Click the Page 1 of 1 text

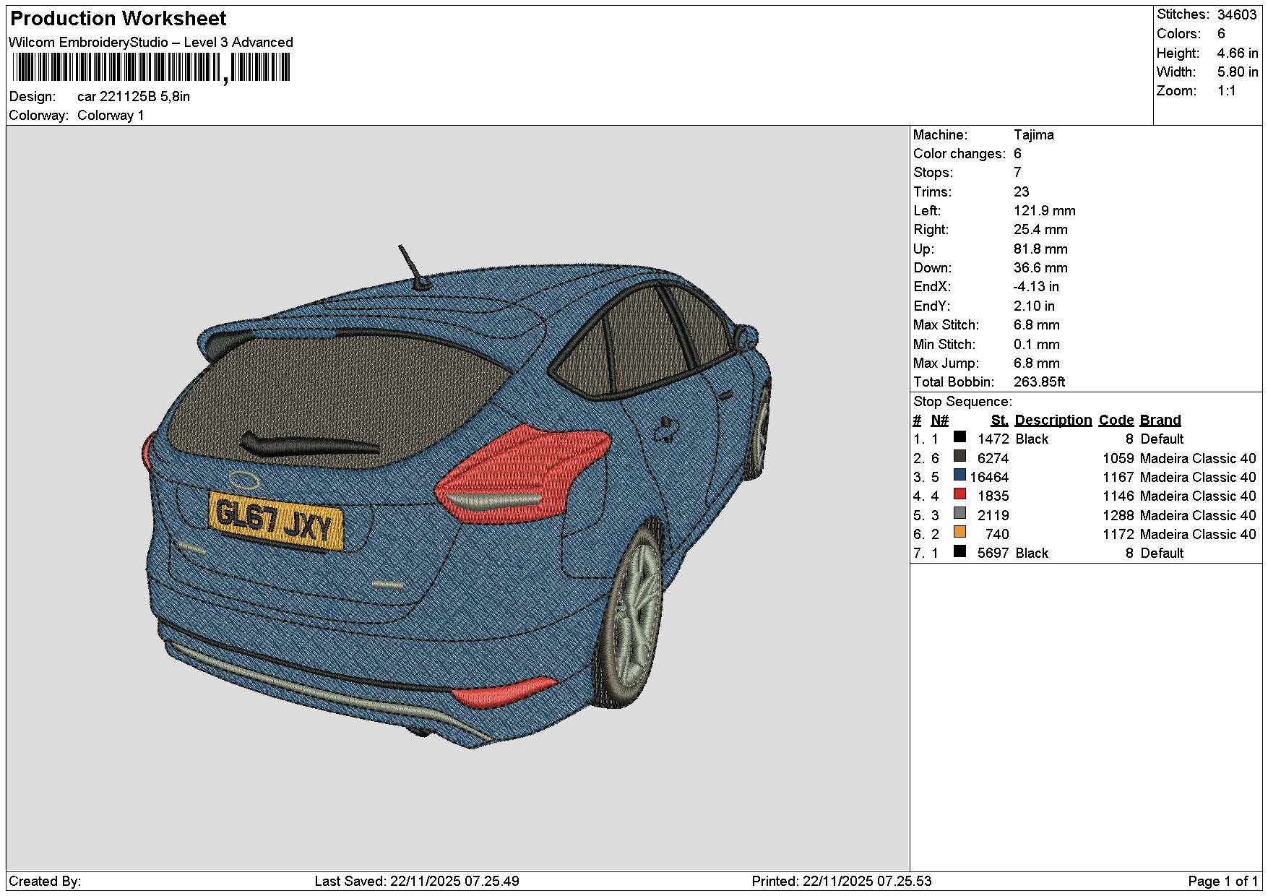(x=1222, y=882)
